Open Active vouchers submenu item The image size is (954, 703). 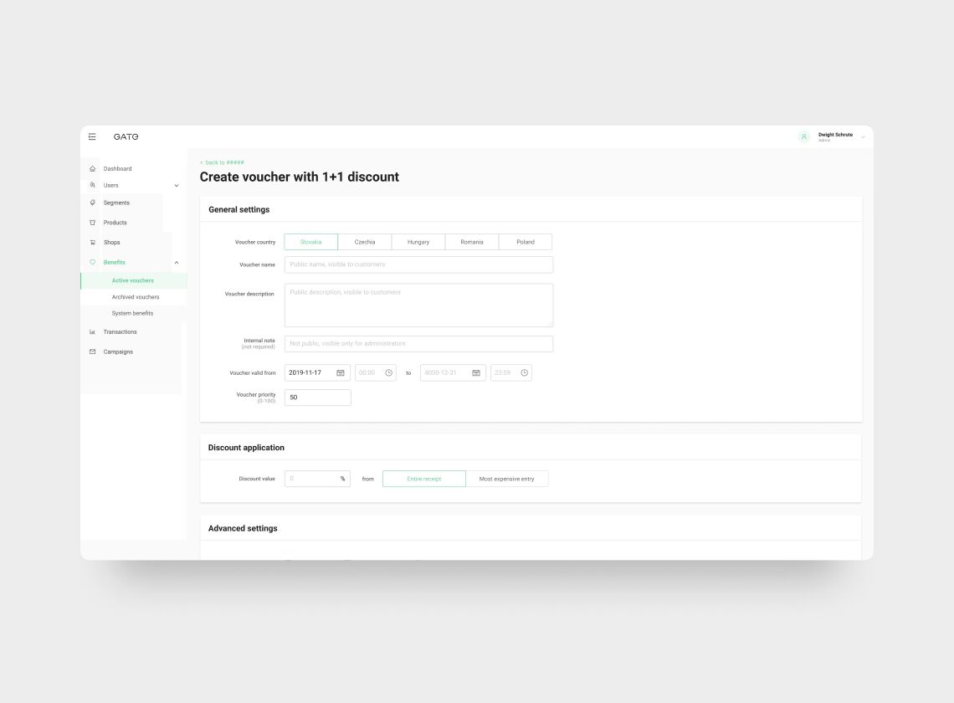[x=134, y=280]
